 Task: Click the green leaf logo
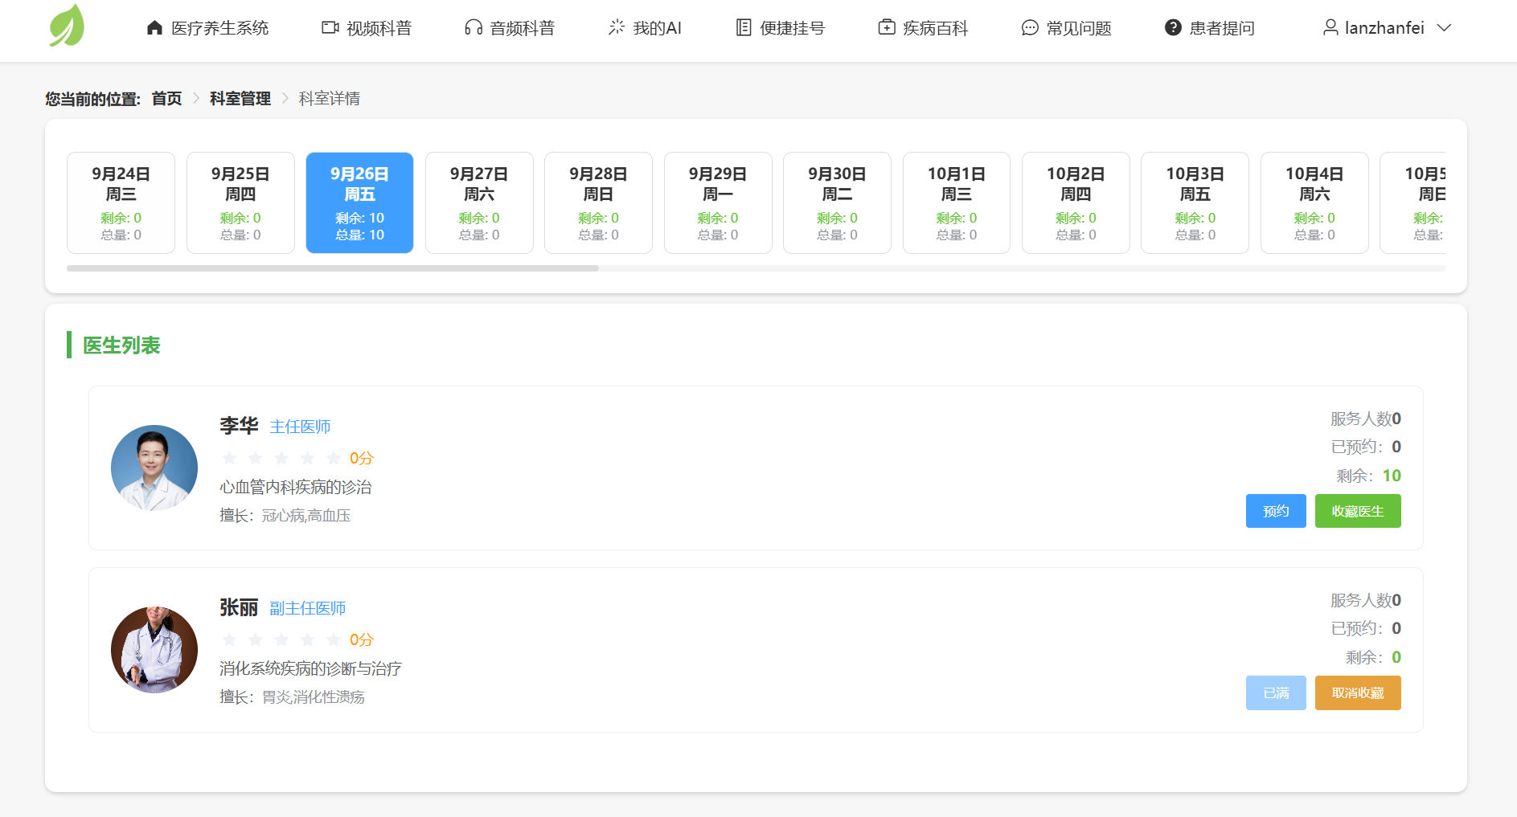click(x=67, y=26)
